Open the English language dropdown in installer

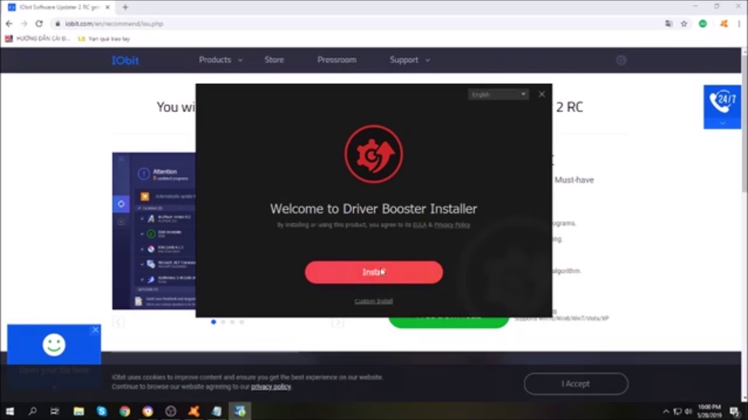(498, 94)
